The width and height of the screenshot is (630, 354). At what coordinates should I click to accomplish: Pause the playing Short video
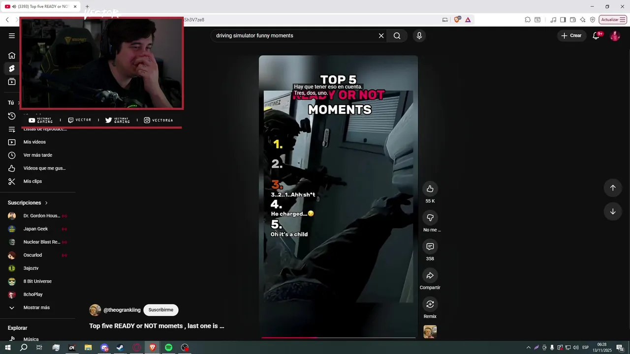338,197
